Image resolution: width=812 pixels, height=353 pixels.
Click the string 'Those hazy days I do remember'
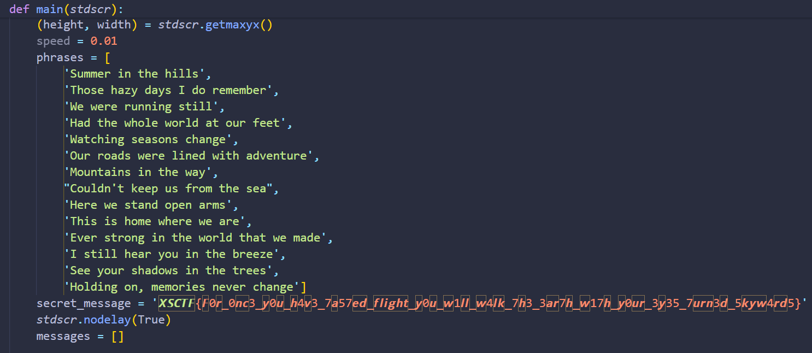coord(168,90)
